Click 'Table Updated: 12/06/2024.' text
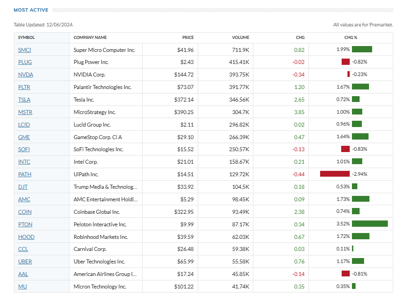Image resolution: width=408 pixels, height=301 pixels. (43, 25)
